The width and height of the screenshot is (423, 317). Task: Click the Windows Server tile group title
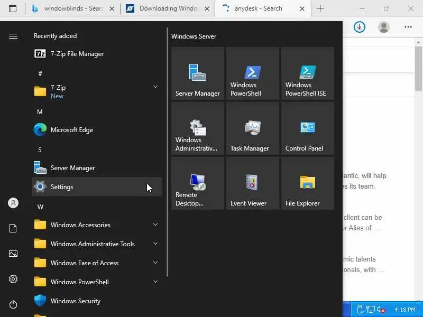194,36
